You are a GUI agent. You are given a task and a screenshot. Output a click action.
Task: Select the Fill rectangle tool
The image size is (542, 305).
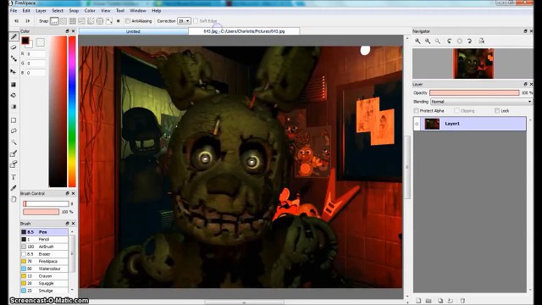tap(14, 85)
